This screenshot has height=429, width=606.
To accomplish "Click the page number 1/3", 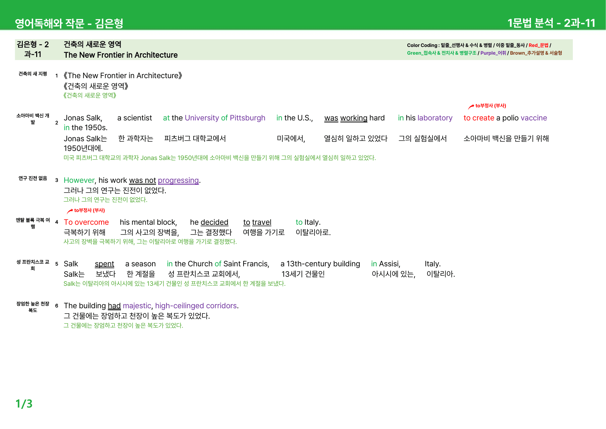I will coord(24,404).
